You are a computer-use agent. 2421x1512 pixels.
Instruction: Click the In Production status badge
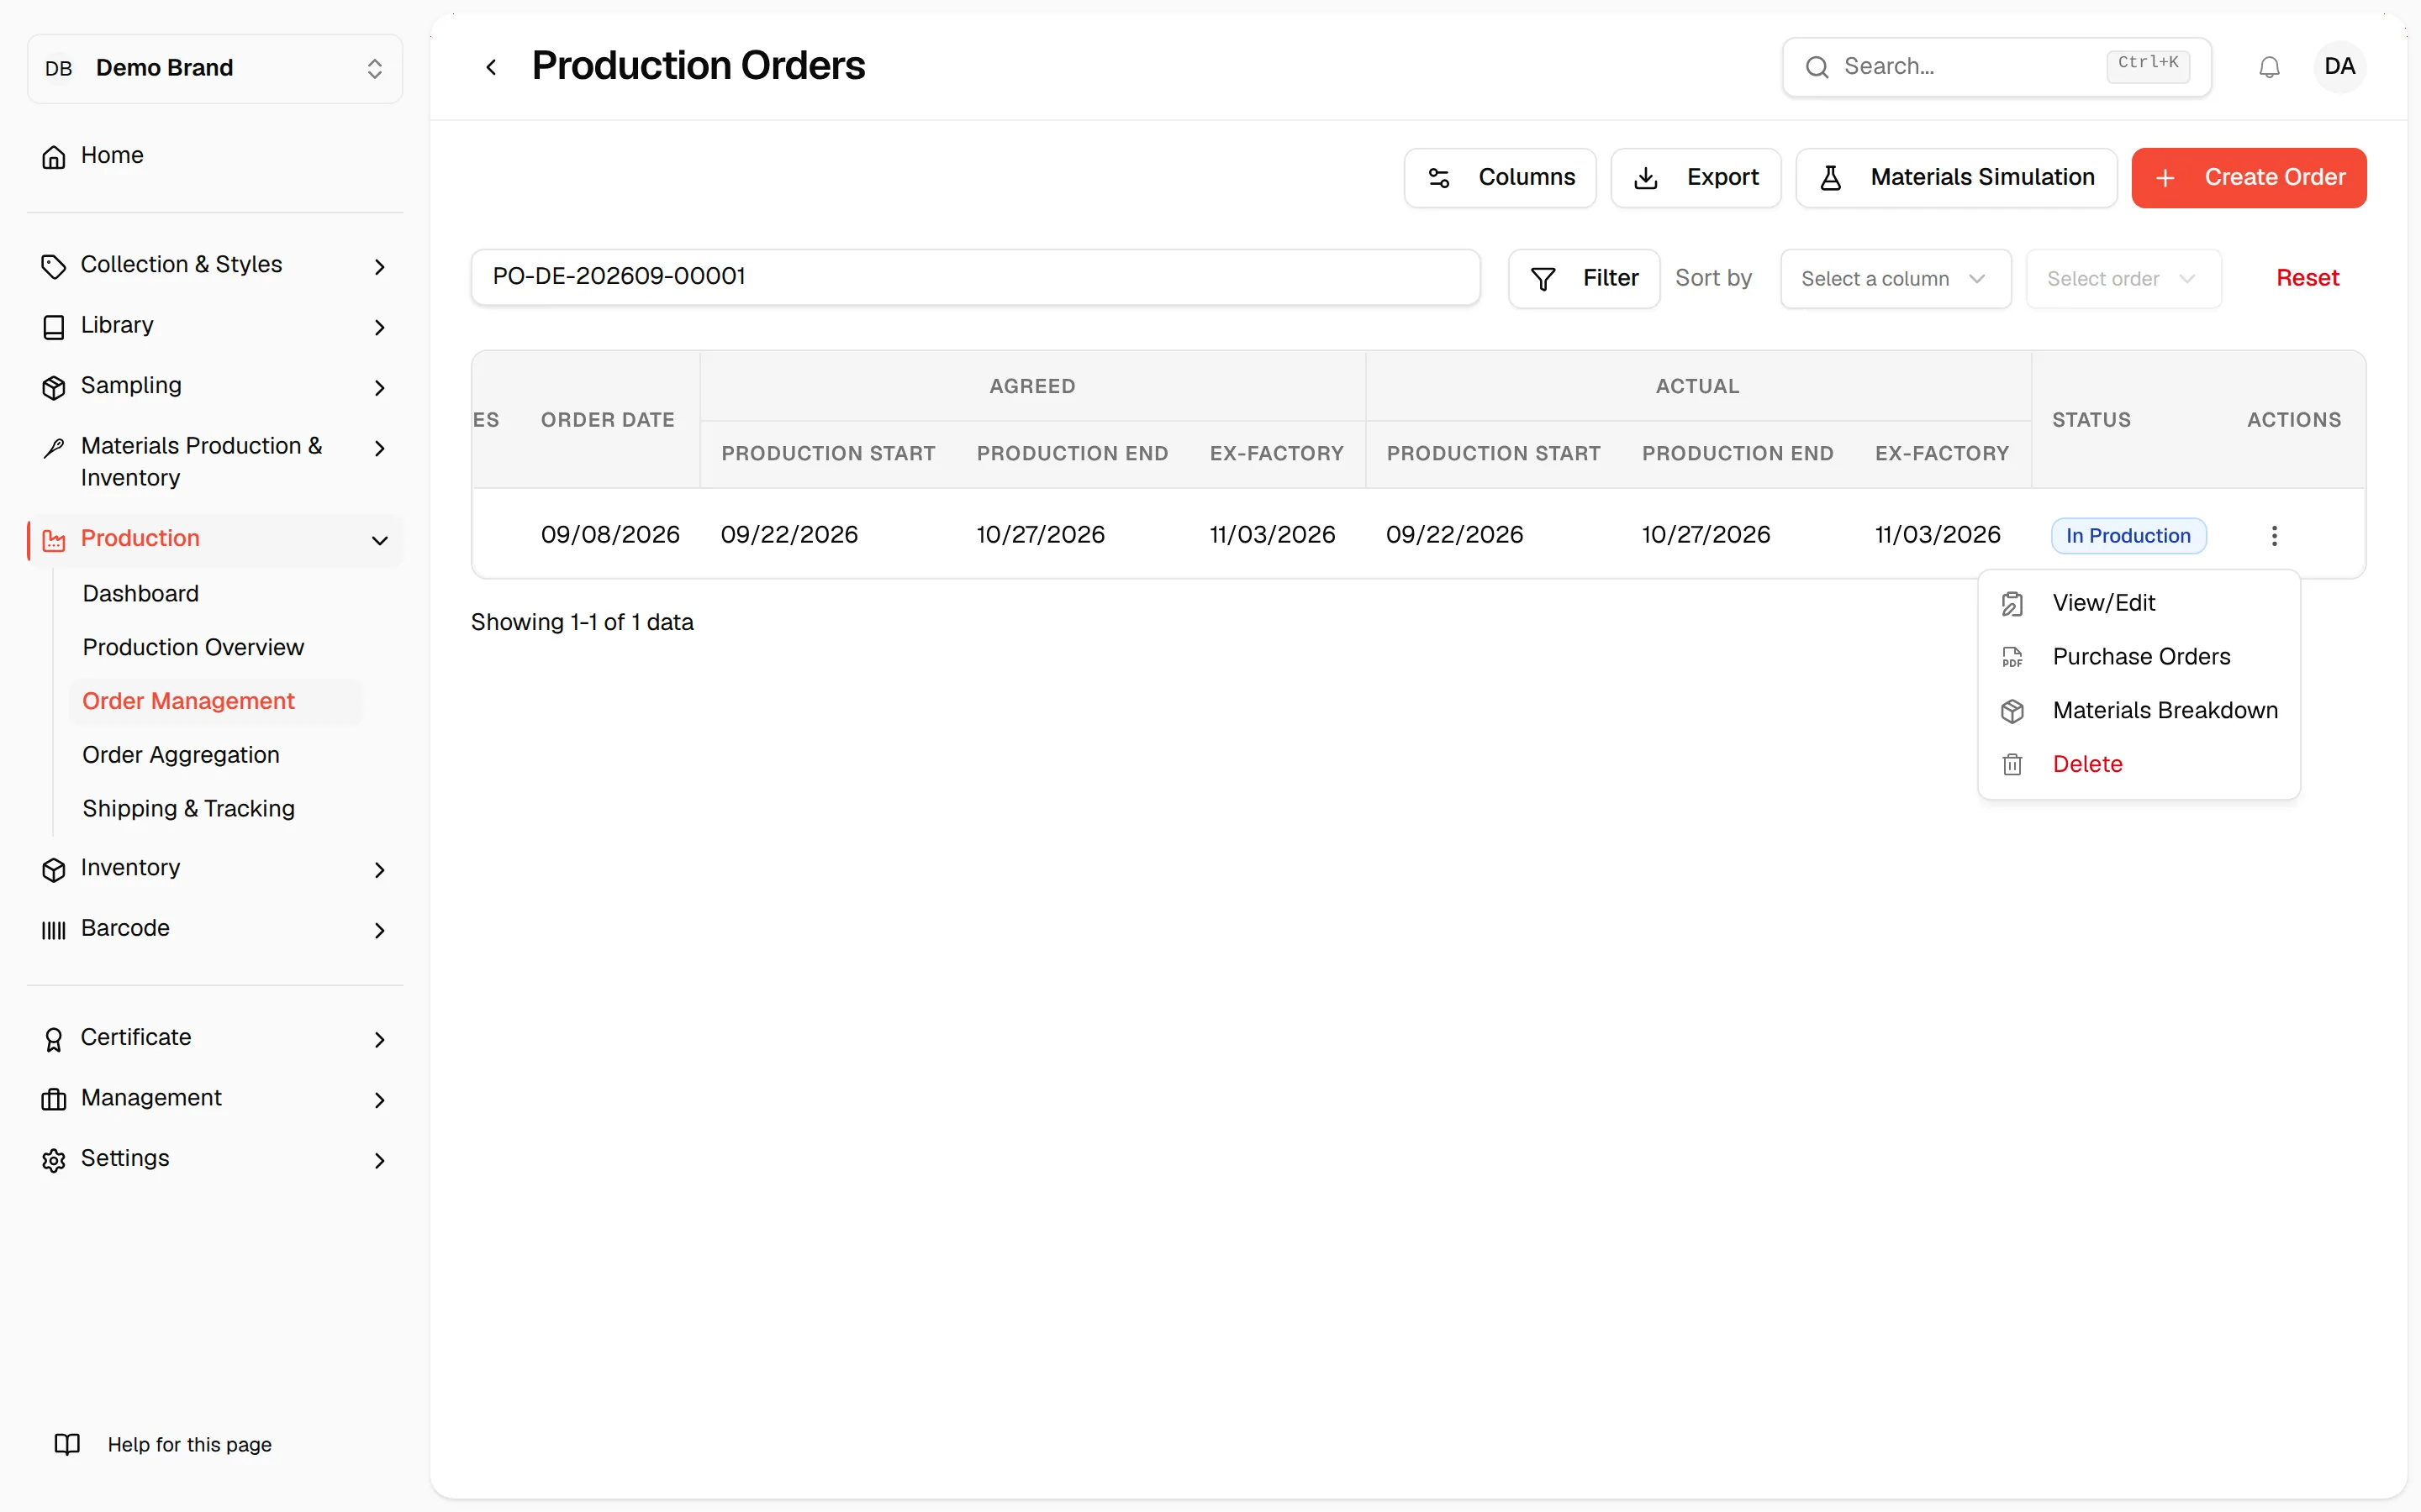(2128, 536)
